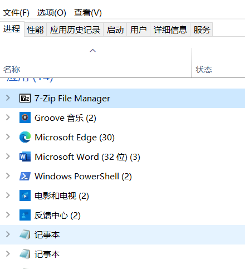Image resolution: width=245 pixels, height=269 pixels.
Task: Switch to the 详细信息 tab
Action: point(170,30)
